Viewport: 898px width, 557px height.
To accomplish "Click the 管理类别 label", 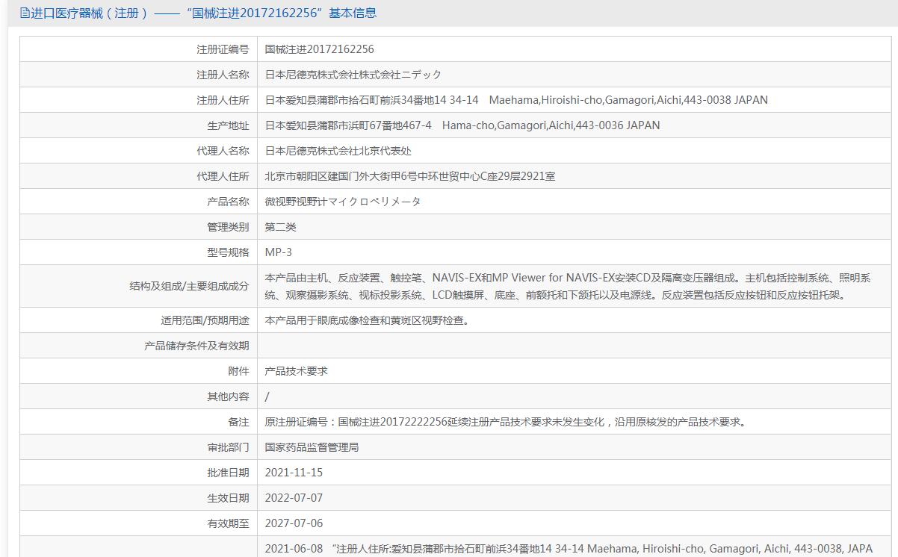I will [228, 227].
